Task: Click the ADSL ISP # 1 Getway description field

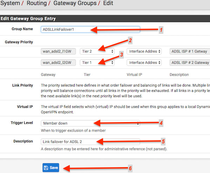Action: coord(190,51)
